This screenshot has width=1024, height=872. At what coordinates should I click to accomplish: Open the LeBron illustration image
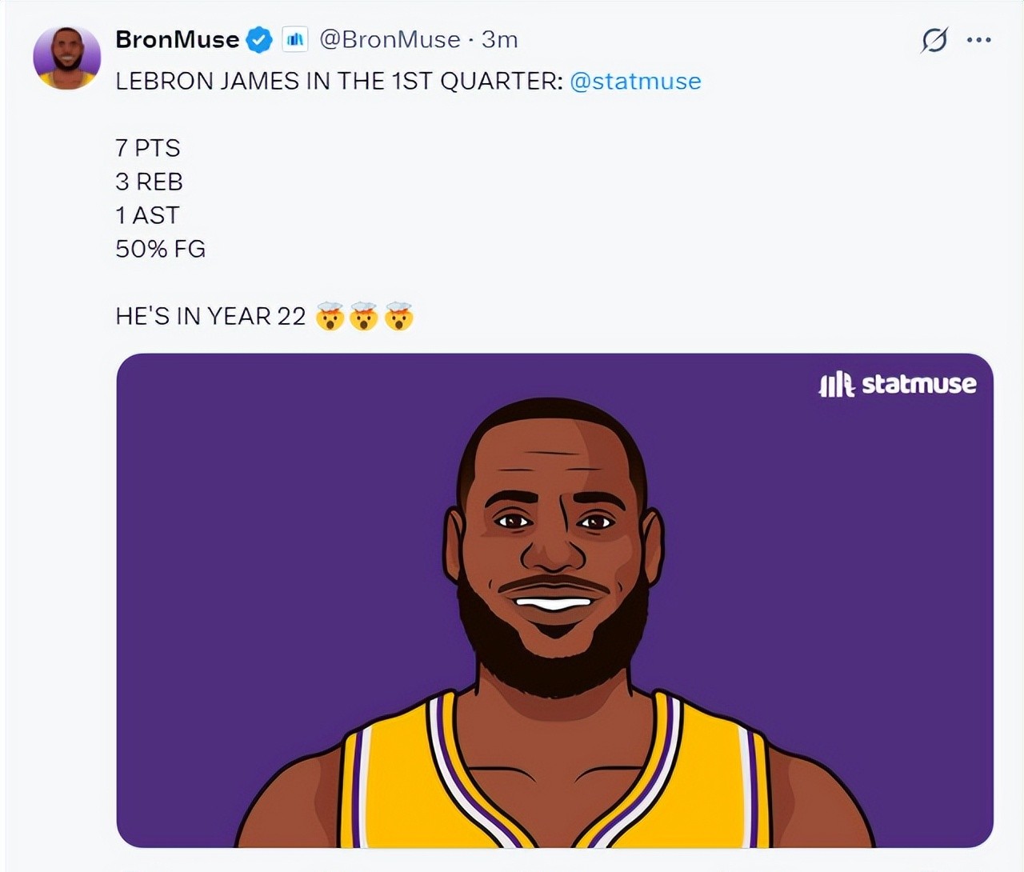(x=554, y=600)
